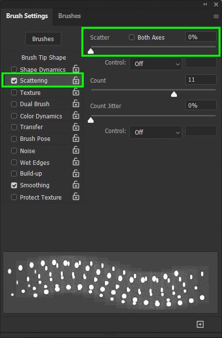Click the Count slider handle
222x338 pixels.
(x=174, y=94)
